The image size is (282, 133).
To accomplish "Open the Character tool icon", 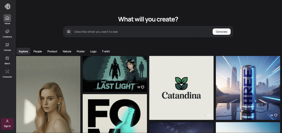I will tap(7, 72).
